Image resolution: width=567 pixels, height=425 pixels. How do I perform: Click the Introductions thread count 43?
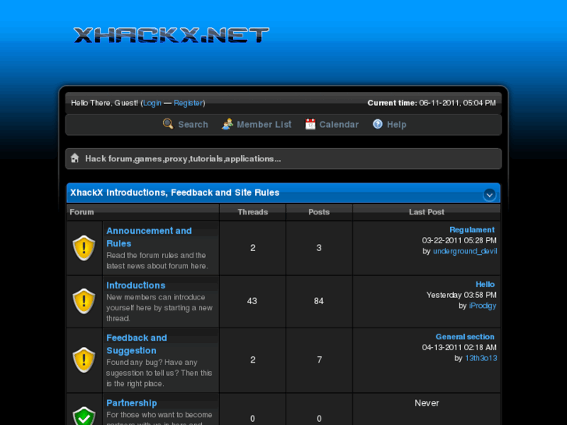pos(252,301)
